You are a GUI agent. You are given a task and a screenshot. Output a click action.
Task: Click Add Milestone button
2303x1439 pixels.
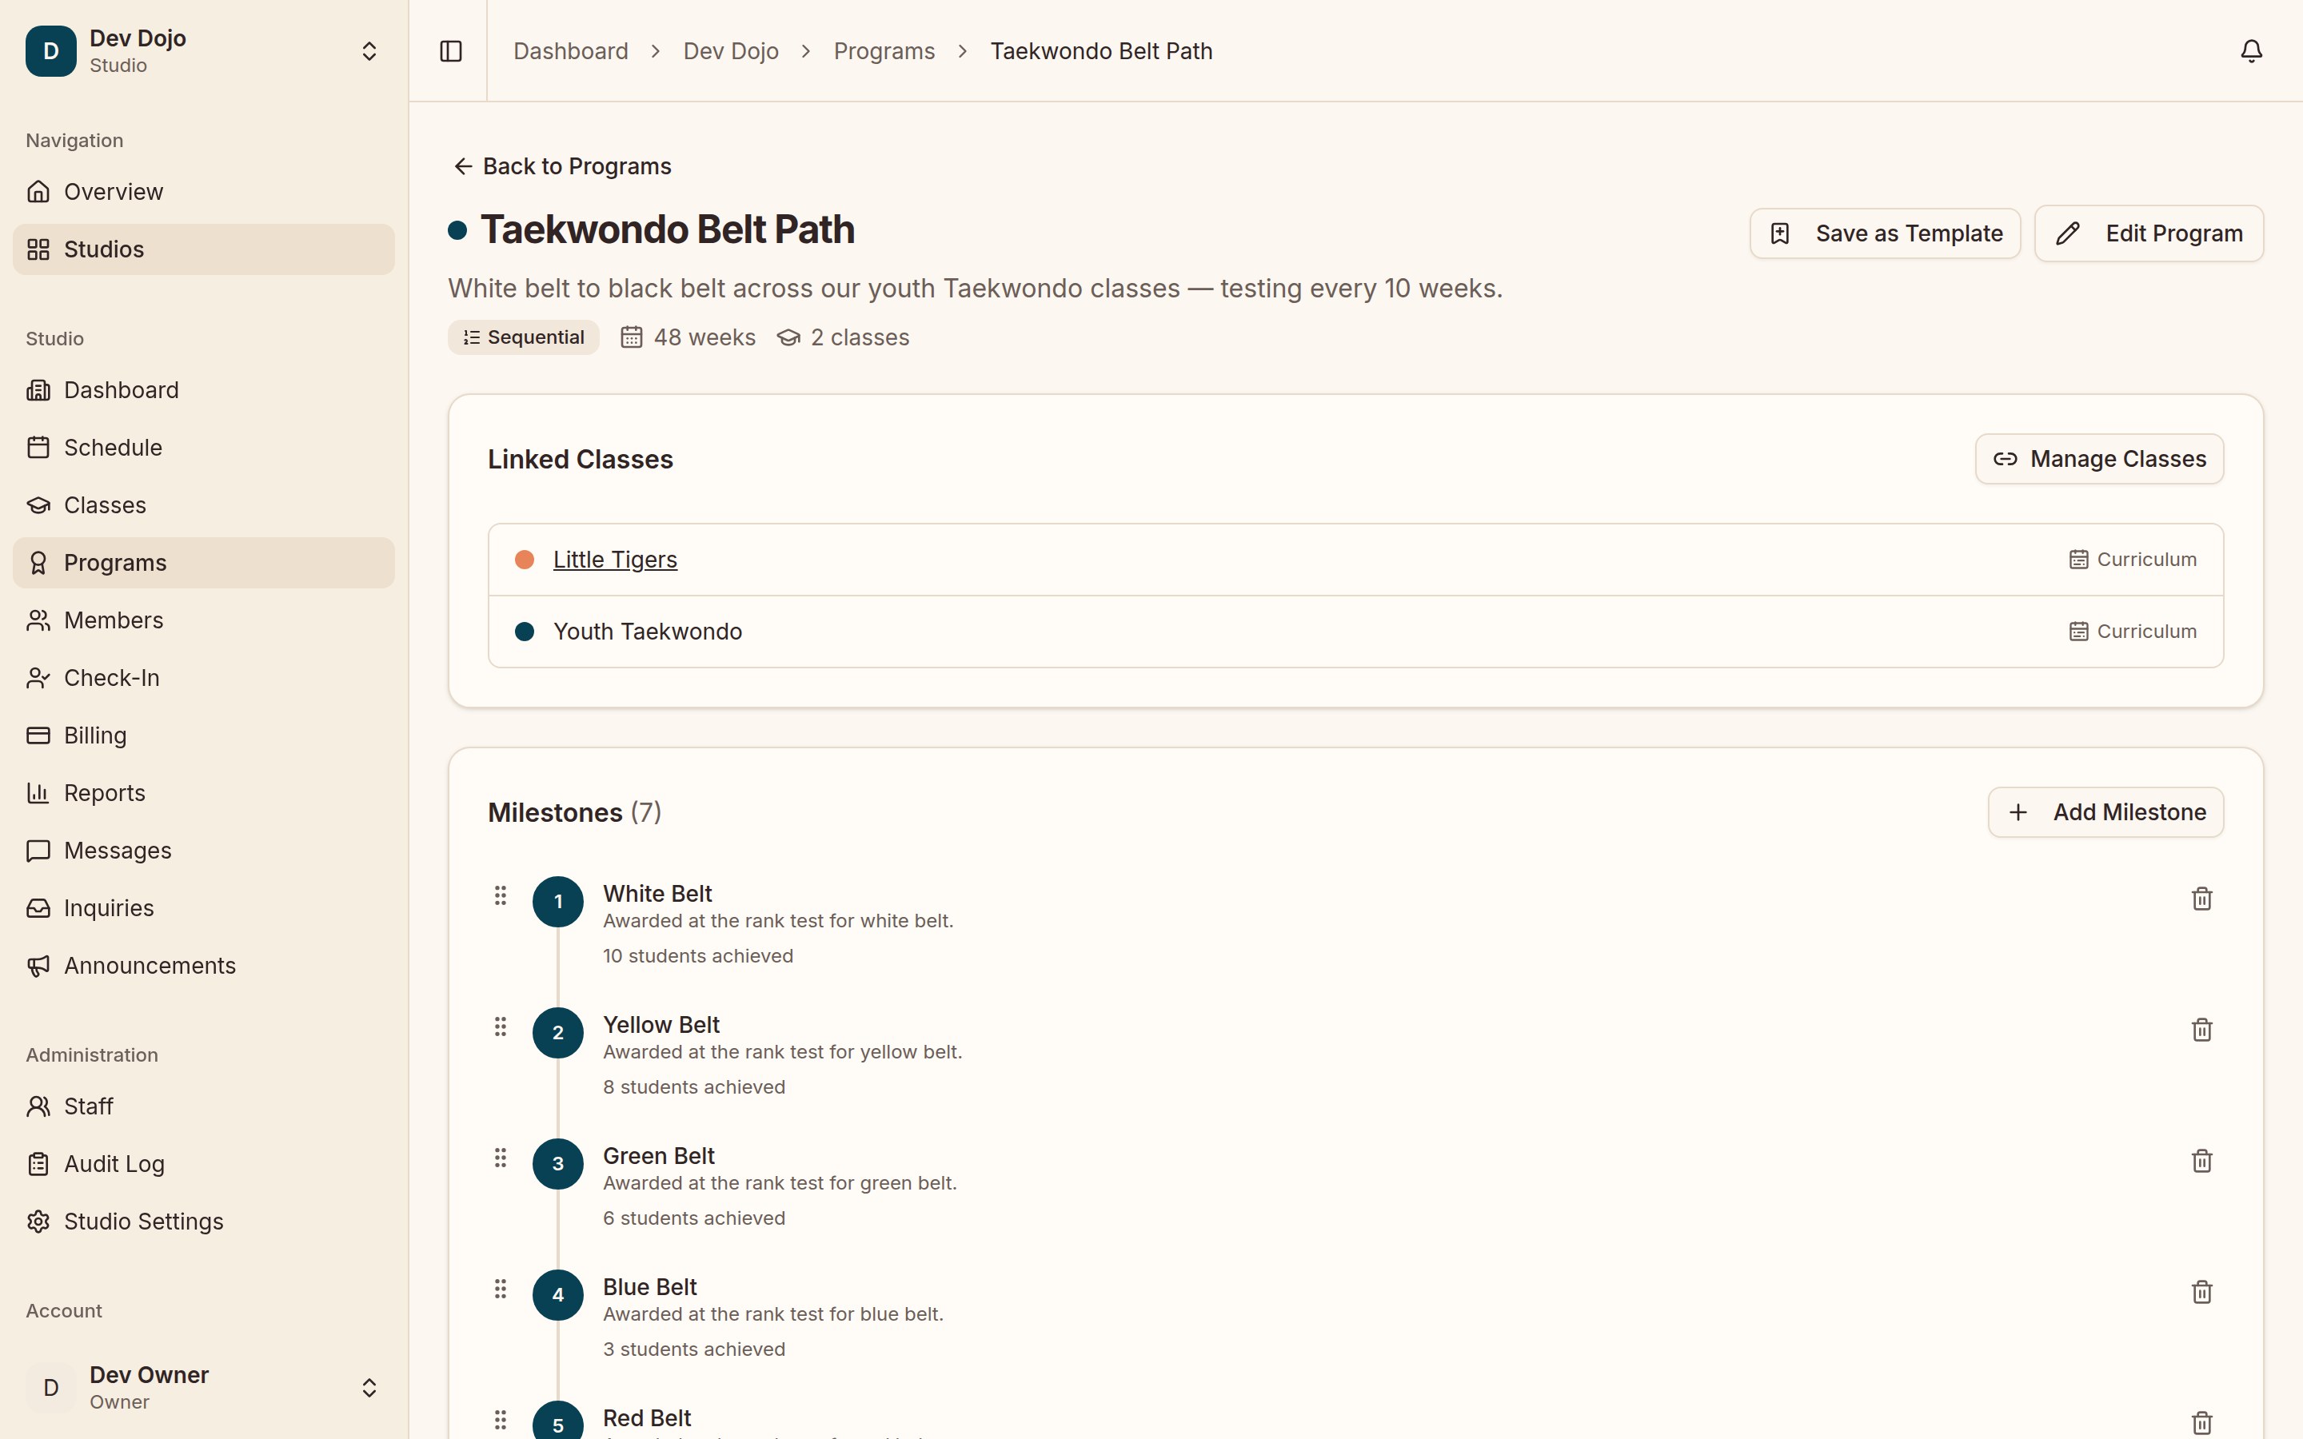pyautogui.click(x=2105, y=811)
